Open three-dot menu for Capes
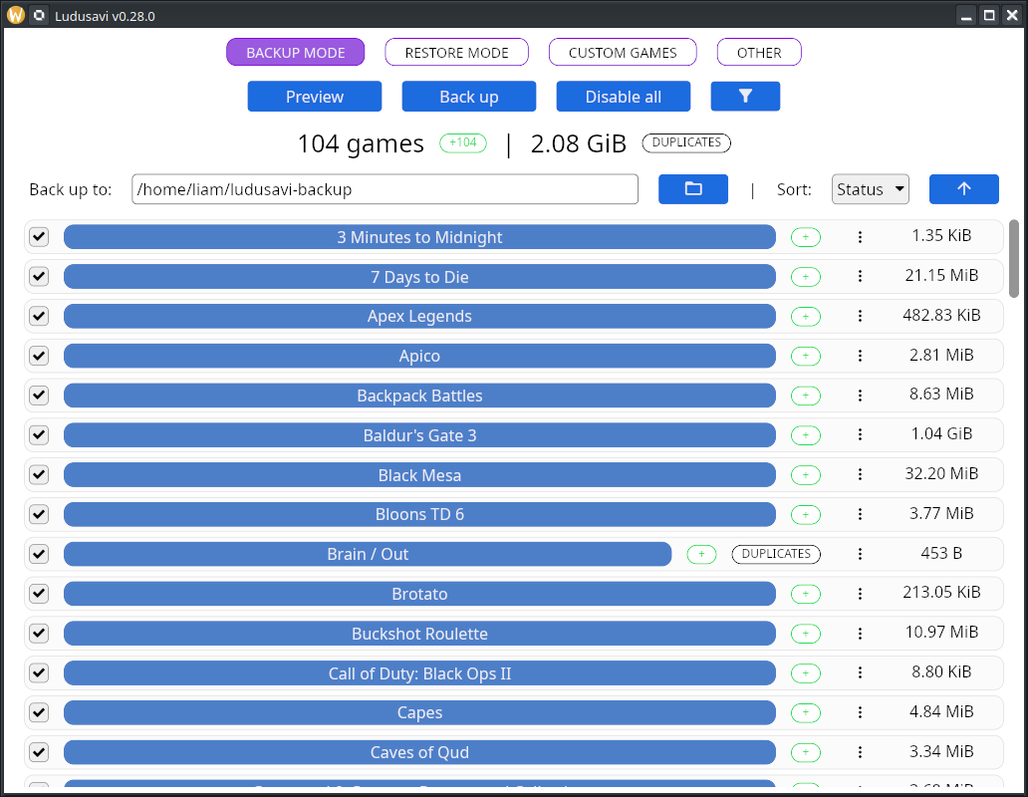Viewport: 1028px width, 797px height. click(860, 712)
